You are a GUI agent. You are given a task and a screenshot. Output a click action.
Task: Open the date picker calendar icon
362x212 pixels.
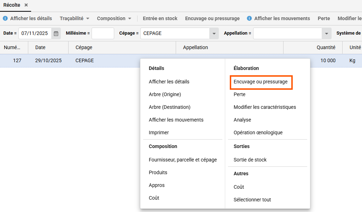pyautogui.click(x=56, y=34)
